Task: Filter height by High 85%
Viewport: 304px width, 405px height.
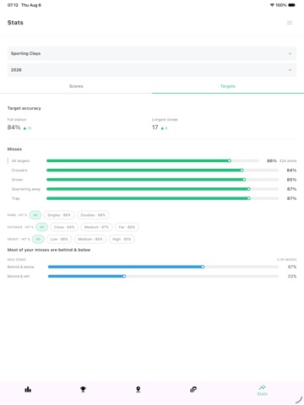Action: tap(122, 240)
